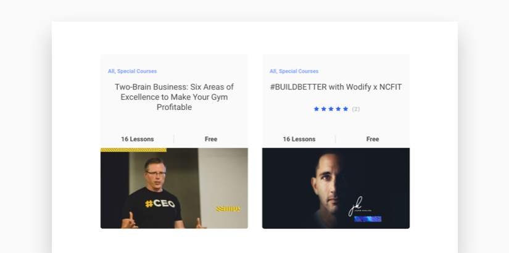509x253 pixels.
Task: Select the All category link on the Two-Brain Business card
Action: 111,71
